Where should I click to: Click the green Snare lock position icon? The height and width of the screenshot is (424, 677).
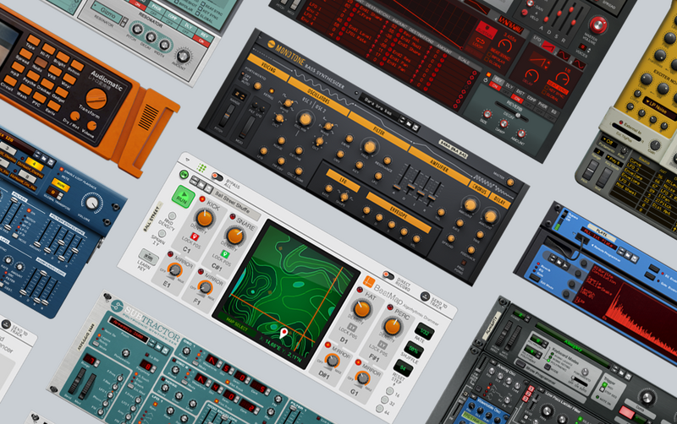click(x=226, y=253)
